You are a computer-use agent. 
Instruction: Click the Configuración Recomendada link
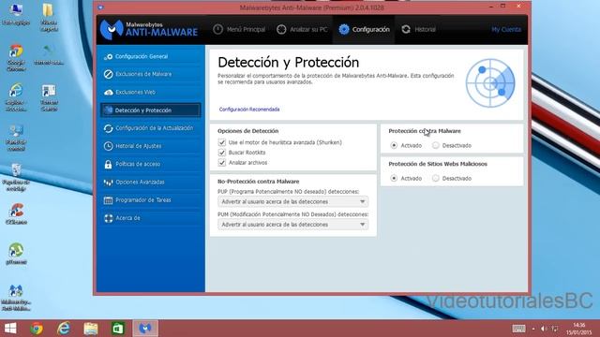point(249,110)
